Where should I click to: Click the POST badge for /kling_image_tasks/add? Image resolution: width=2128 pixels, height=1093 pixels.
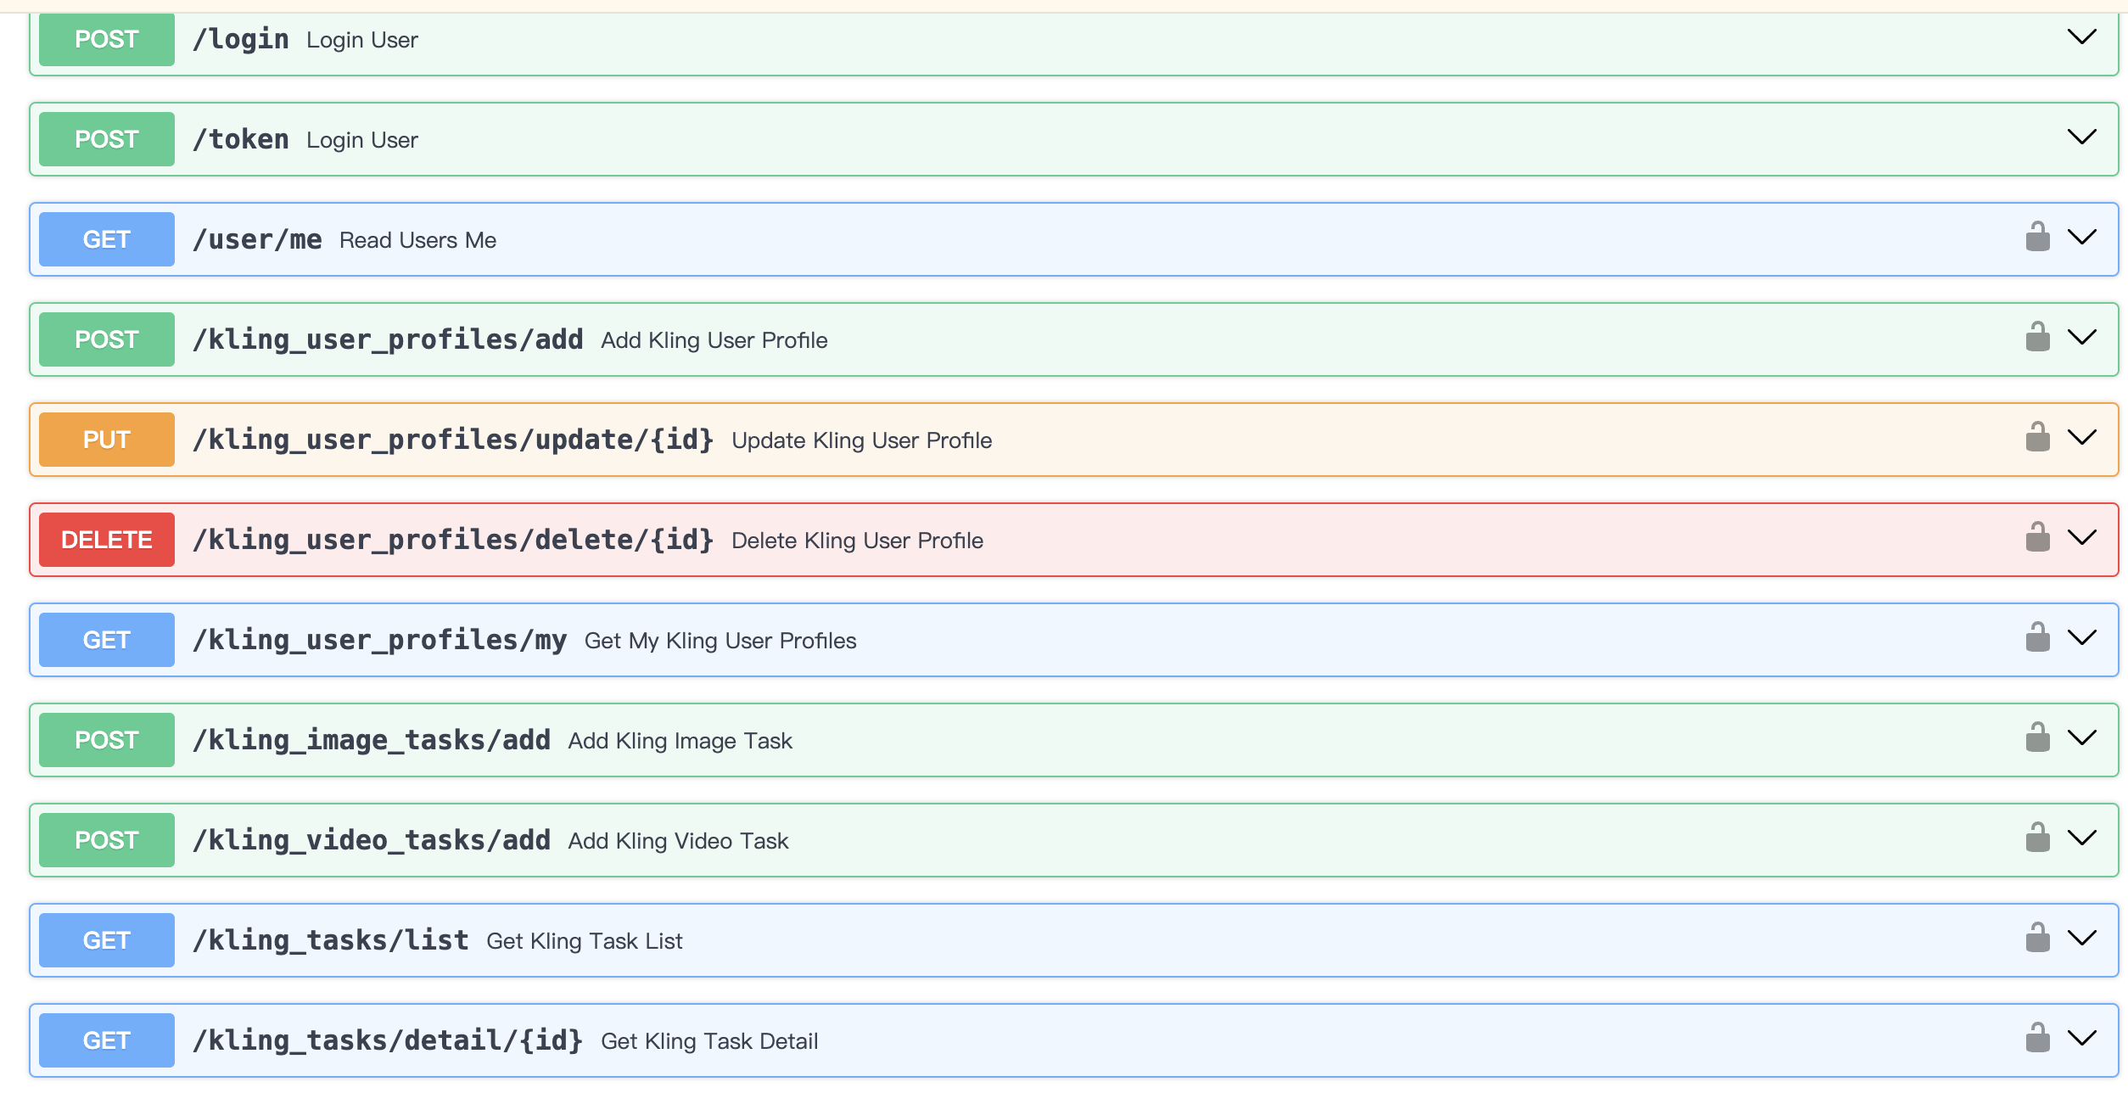pos(107,740)
